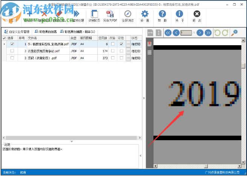The width and height of the screenshot is (247, 176).
Task: Open 全屏浏览 fullscreen browse compass icon
Action: pos(128,14)
